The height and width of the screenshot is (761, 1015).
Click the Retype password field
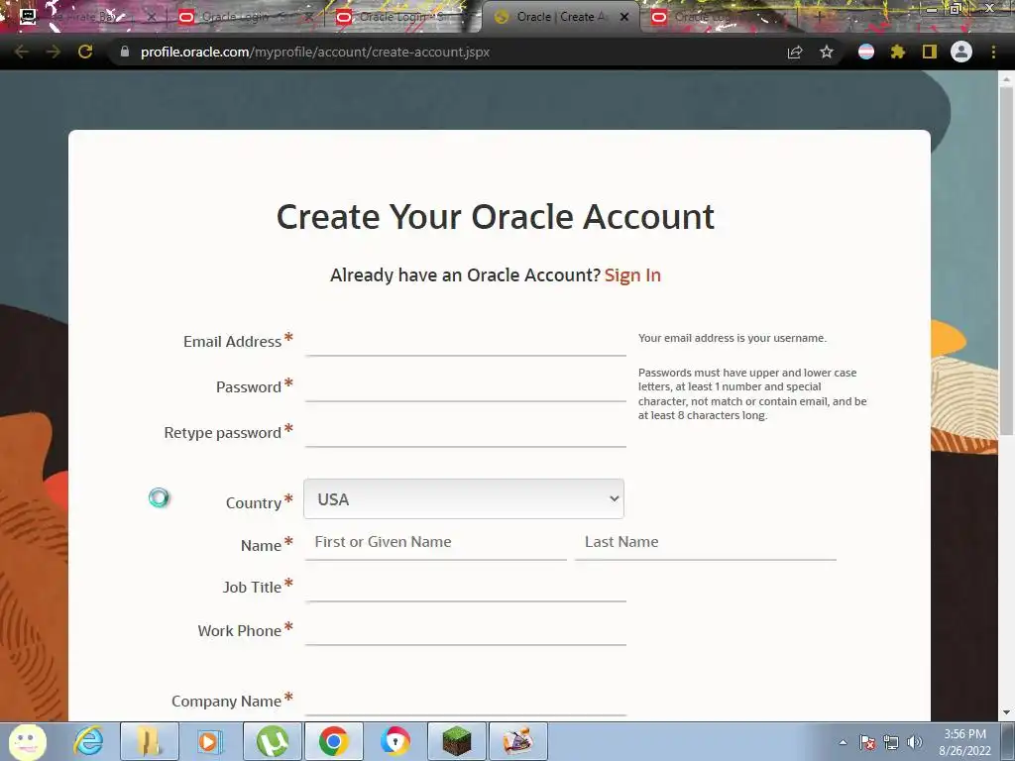coord(466,431)
